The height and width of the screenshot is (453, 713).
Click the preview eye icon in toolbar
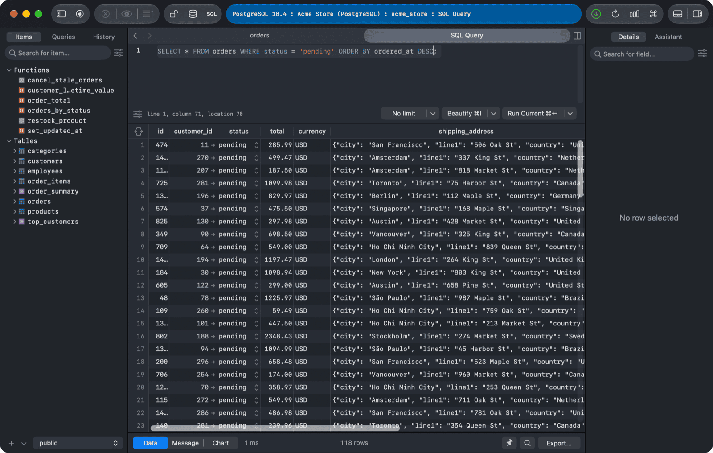pos(127,14)
